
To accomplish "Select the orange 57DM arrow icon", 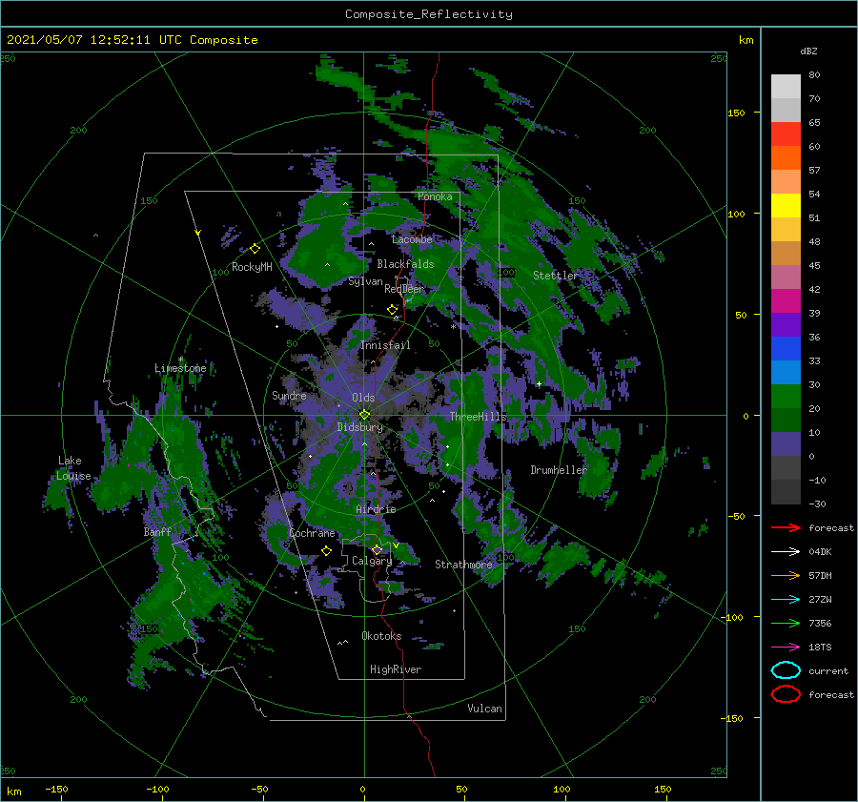I will pos(786,575).
